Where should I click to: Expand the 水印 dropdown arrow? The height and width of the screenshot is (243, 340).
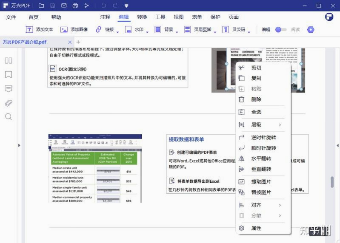[x=147, y=32]
